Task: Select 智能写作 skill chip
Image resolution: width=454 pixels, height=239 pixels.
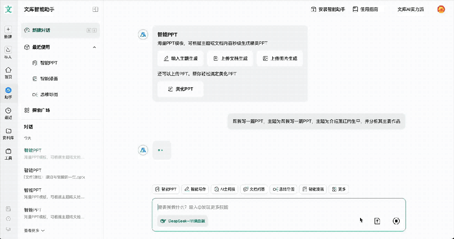Action: (195, 189)
